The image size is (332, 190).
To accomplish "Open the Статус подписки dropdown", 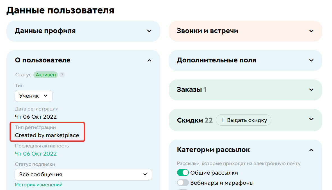I will 83,174.
